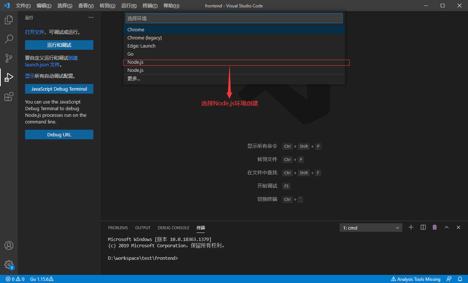Click the 显示 link for auto debug configurations
The height and width of the screenshot is (283, 468).
click(30, 76)
